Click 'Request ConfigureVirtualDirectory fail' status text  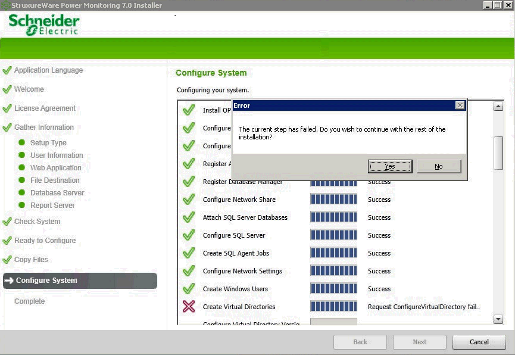click(x=423, y=307)
